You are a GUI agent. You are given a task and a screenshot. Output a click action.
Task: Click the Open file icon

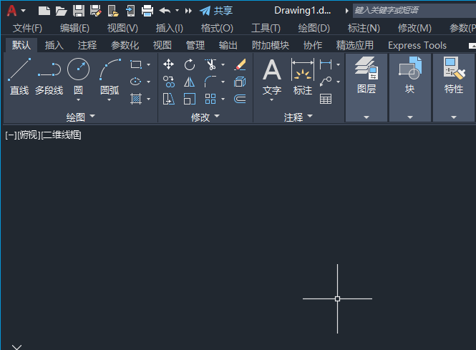61,11
